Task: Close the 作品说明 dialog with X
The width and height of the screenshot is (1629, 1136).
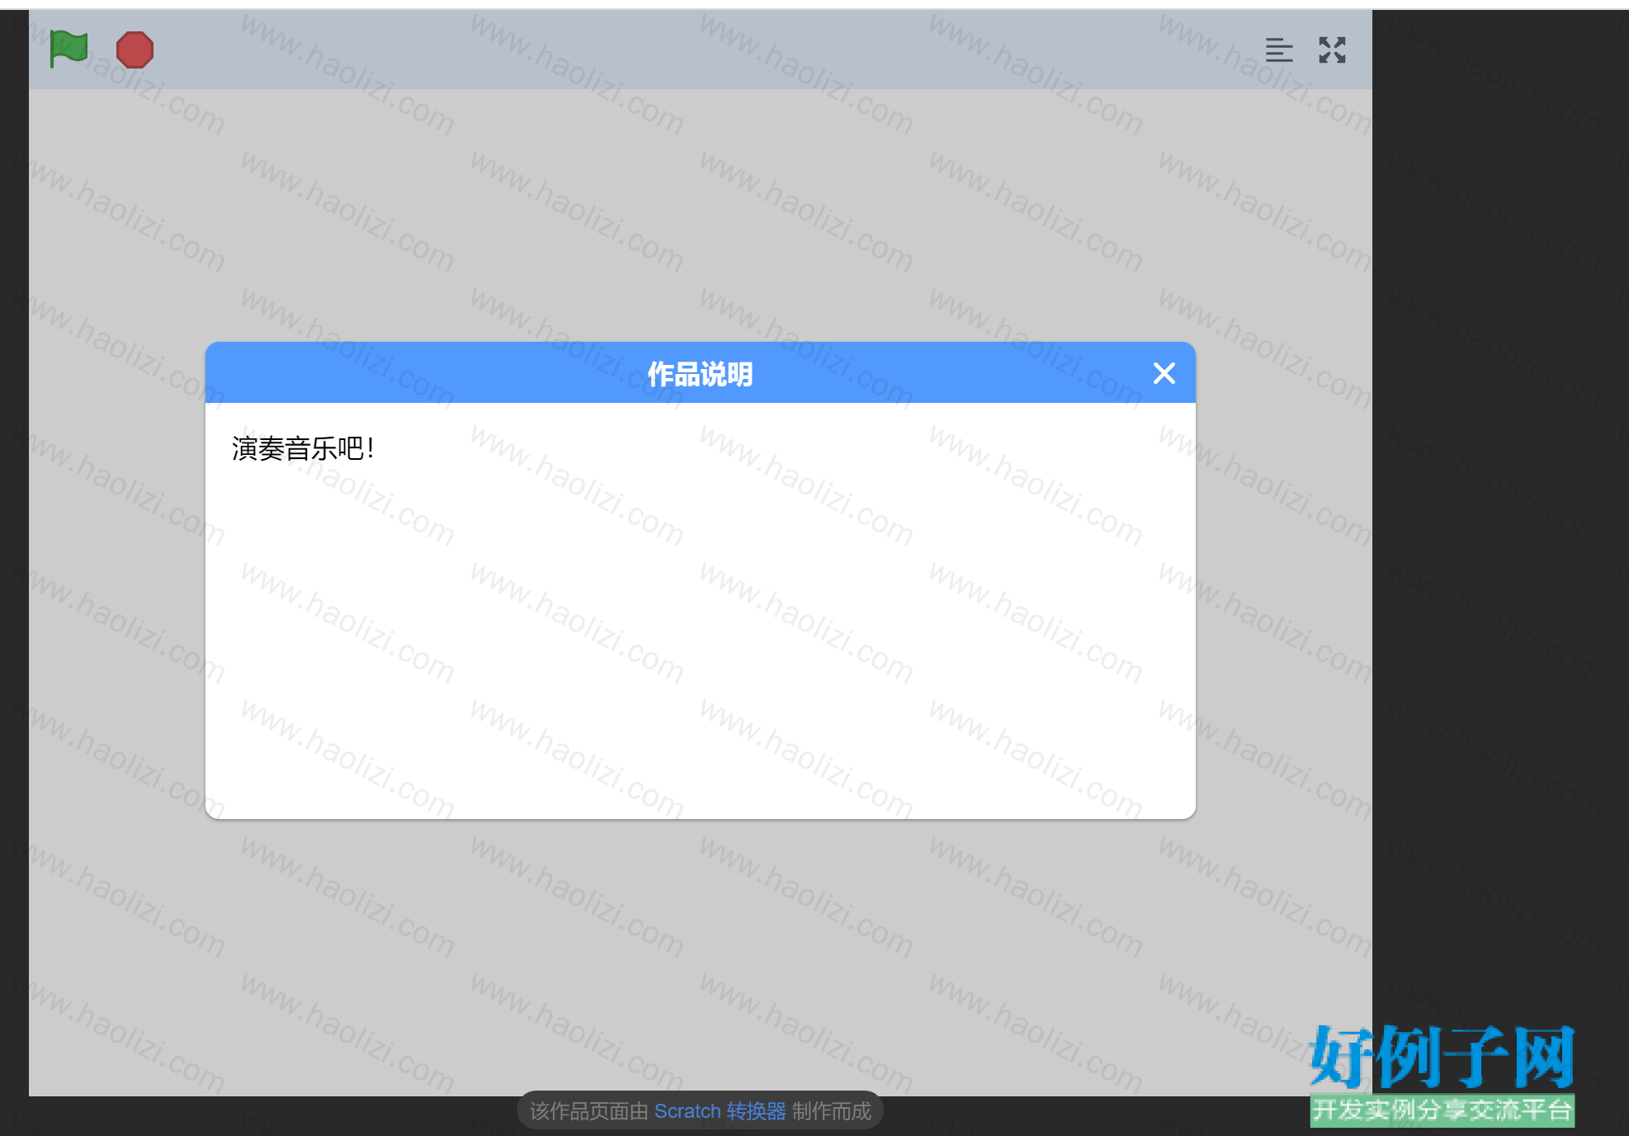Action: coord(1164,373)
